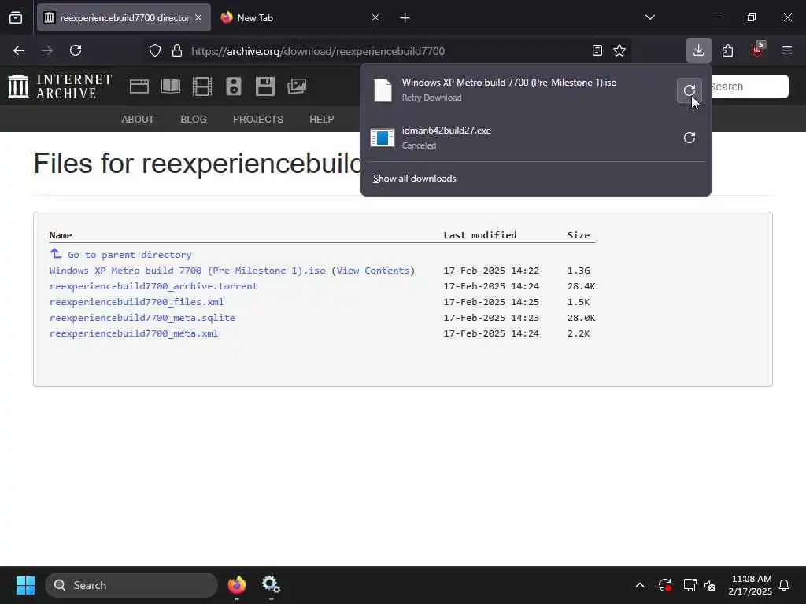Open the BLOG menu link

pos(194,120)
